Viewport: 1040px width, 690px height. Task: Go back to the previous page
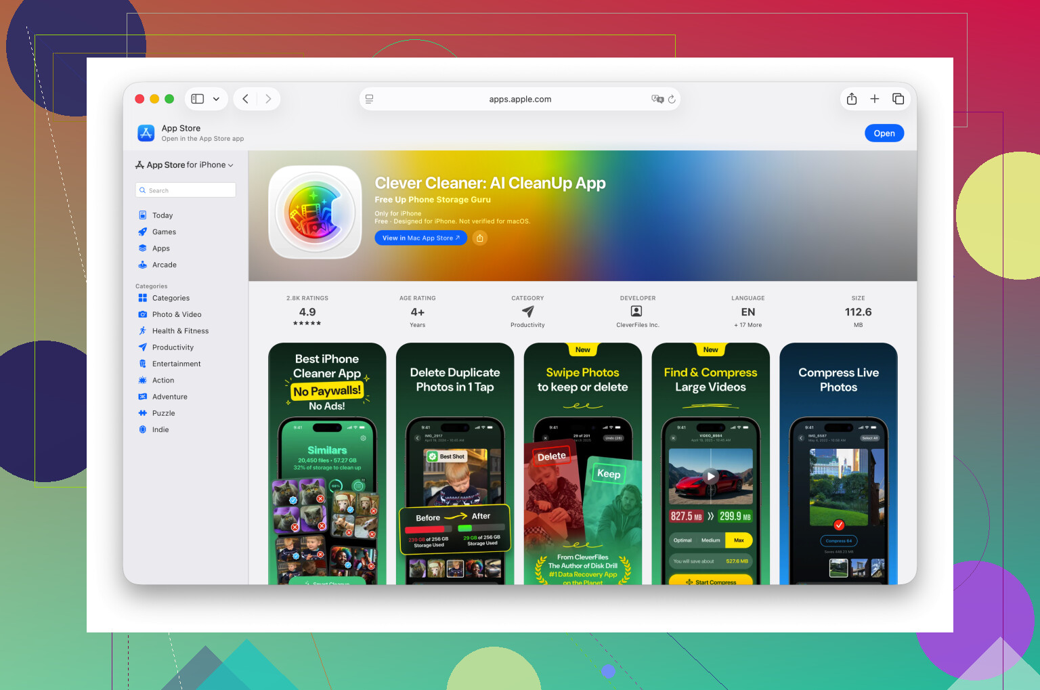[x=246, y=99]
